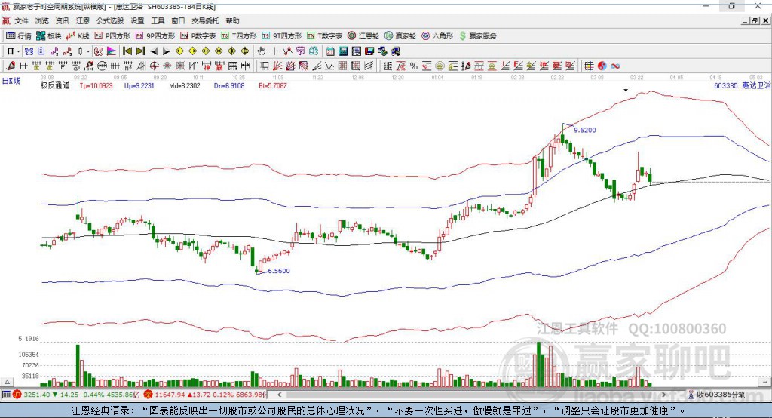This screenshot has width=772, height=418.
Task: Open 9T四方形 tool
Action: click(282, 36)
